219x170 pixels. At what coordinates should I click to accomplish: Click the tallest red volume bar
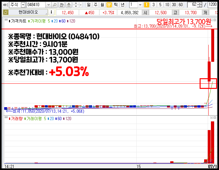[213, 142]
